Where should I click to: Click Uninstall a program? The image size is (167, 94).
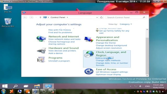59,61
